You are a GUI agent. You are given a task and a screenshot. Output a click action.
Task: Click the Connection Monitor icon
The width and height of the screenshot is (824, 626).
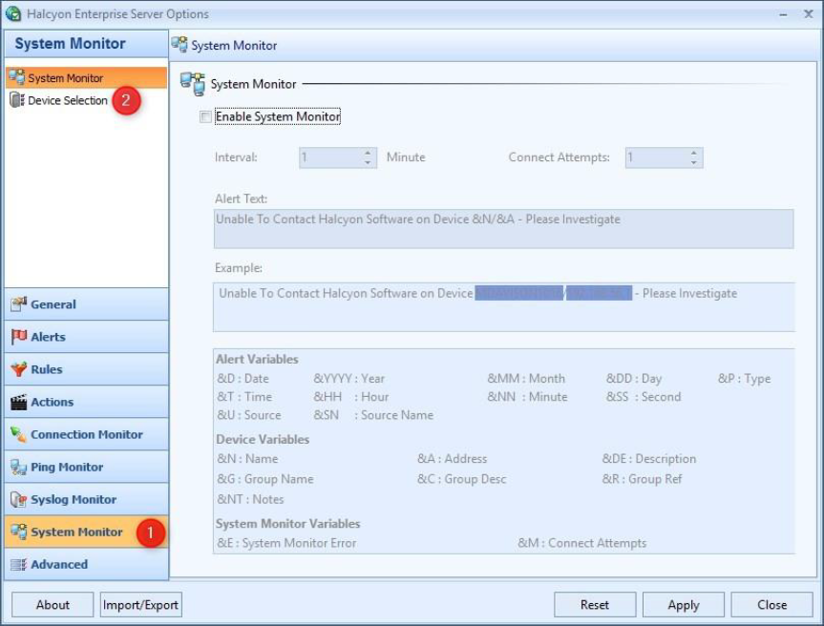click(x=18, y=434)
